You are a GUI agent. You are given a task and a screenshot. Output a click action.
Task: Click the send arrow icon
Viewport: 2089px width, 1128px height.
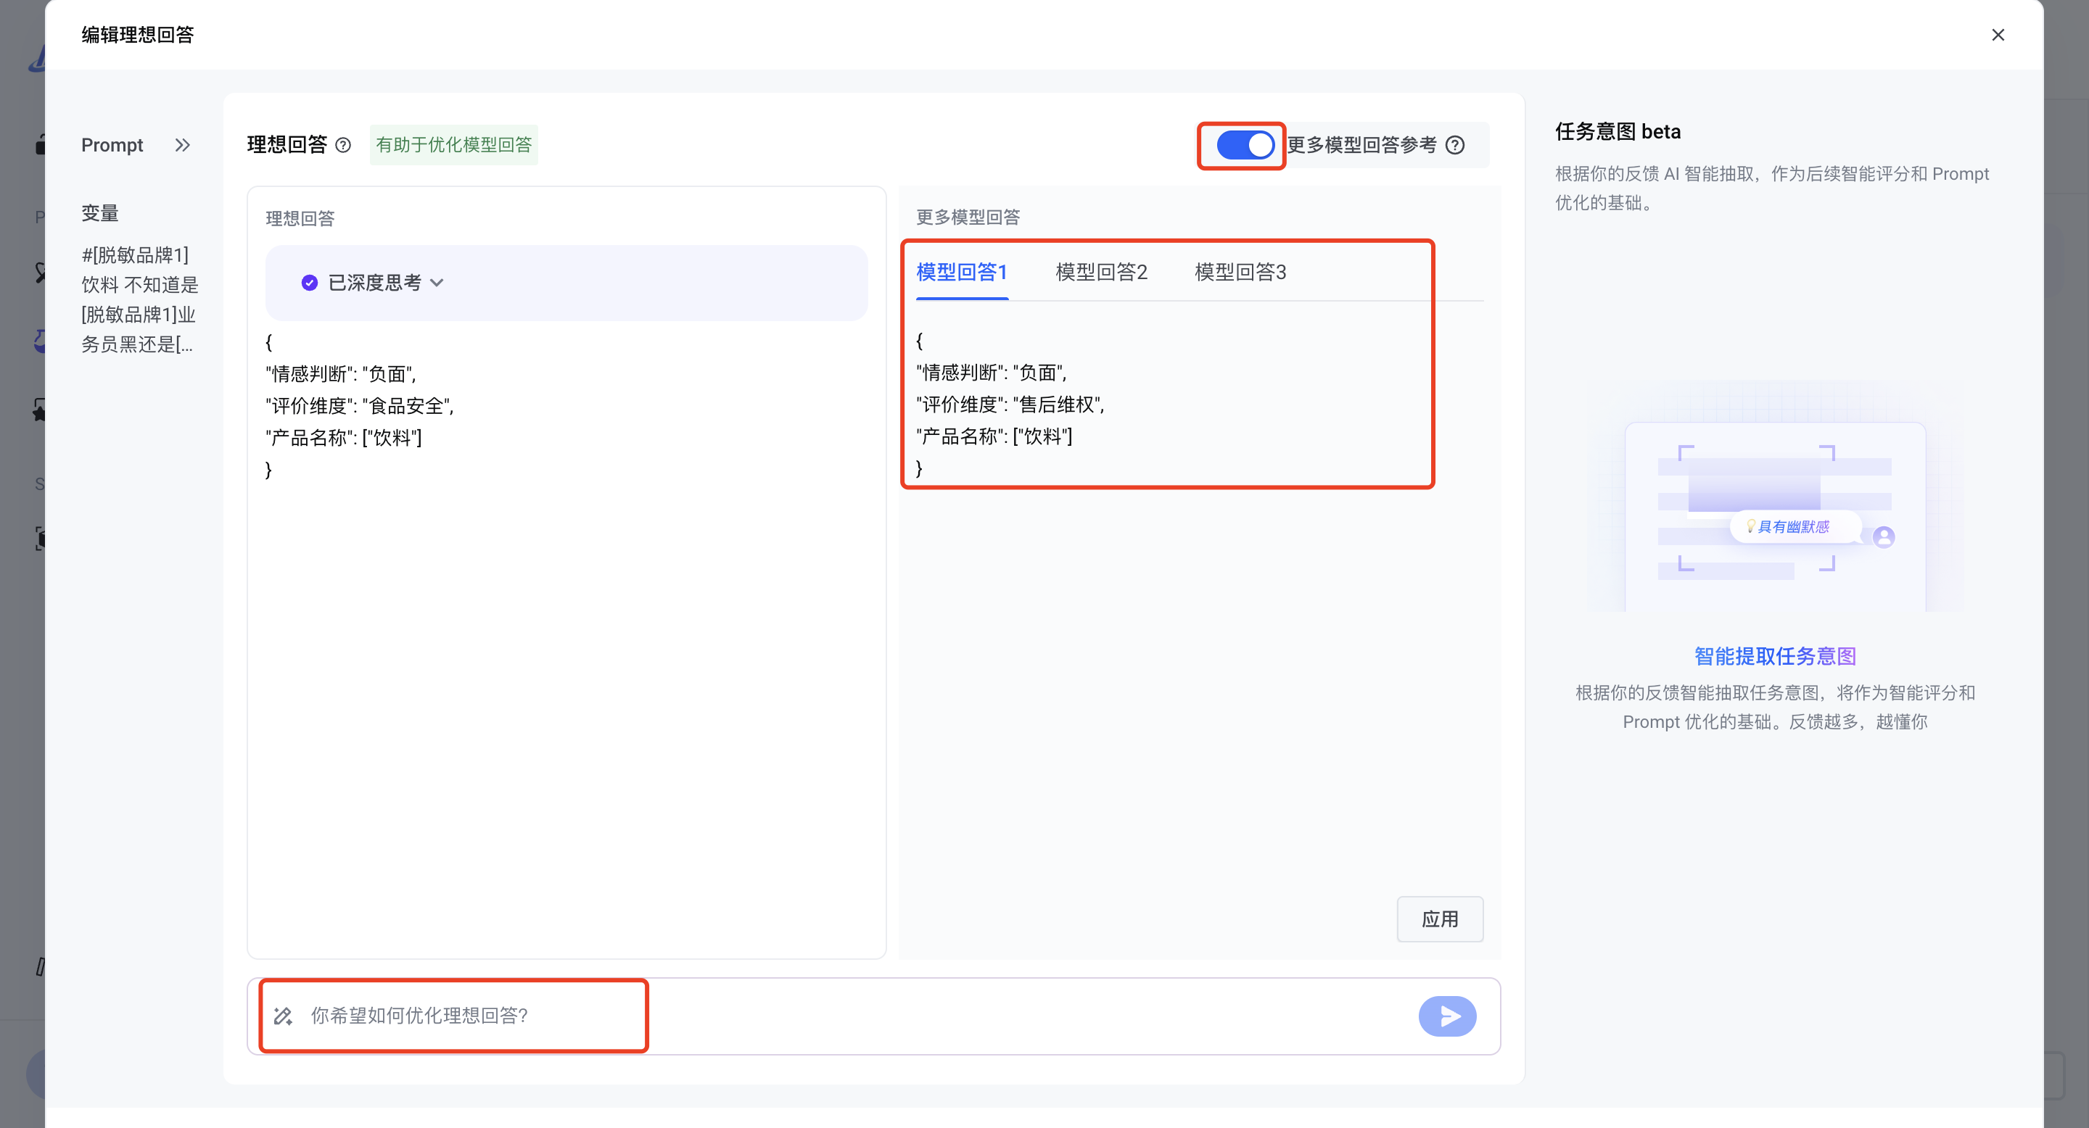pos(1447,1016)
